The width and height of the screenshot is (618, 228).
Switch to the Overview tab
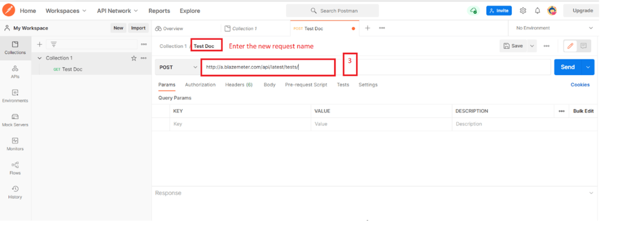tap(169, 28)
